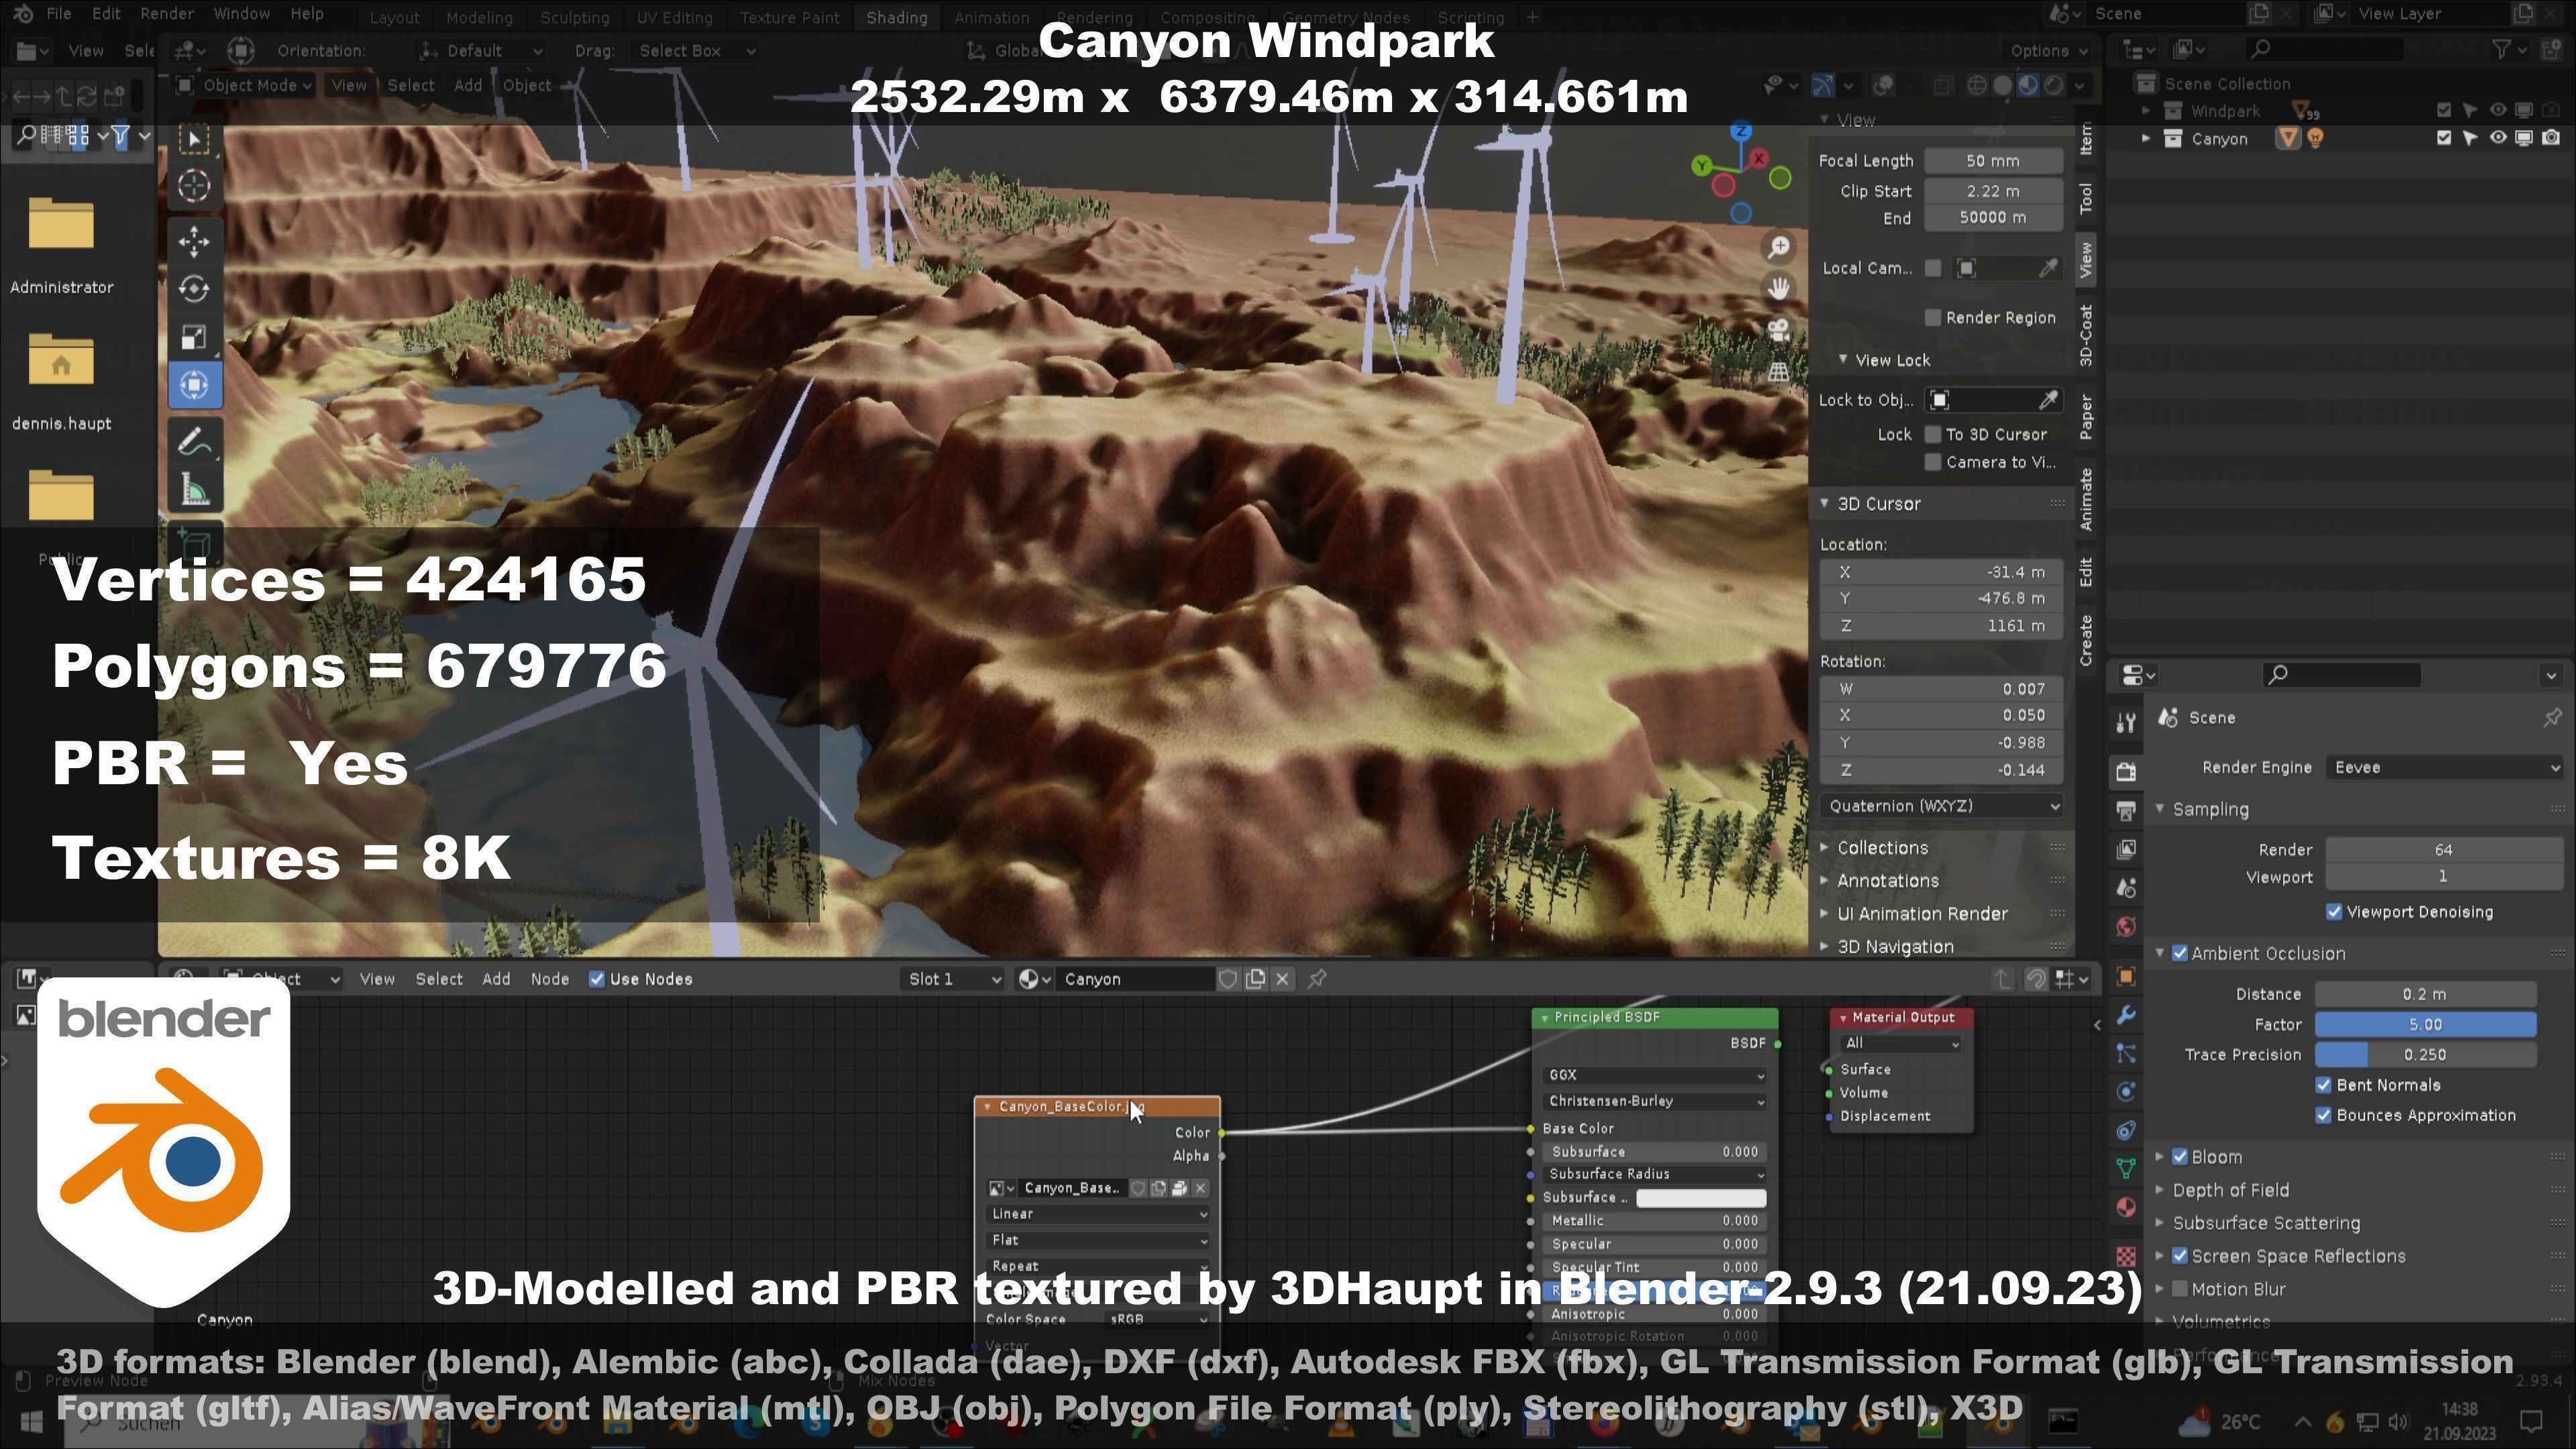Adjust Trace Precision slider
Viewport: 2576px width, 1449px height.
point(2425,1055)
